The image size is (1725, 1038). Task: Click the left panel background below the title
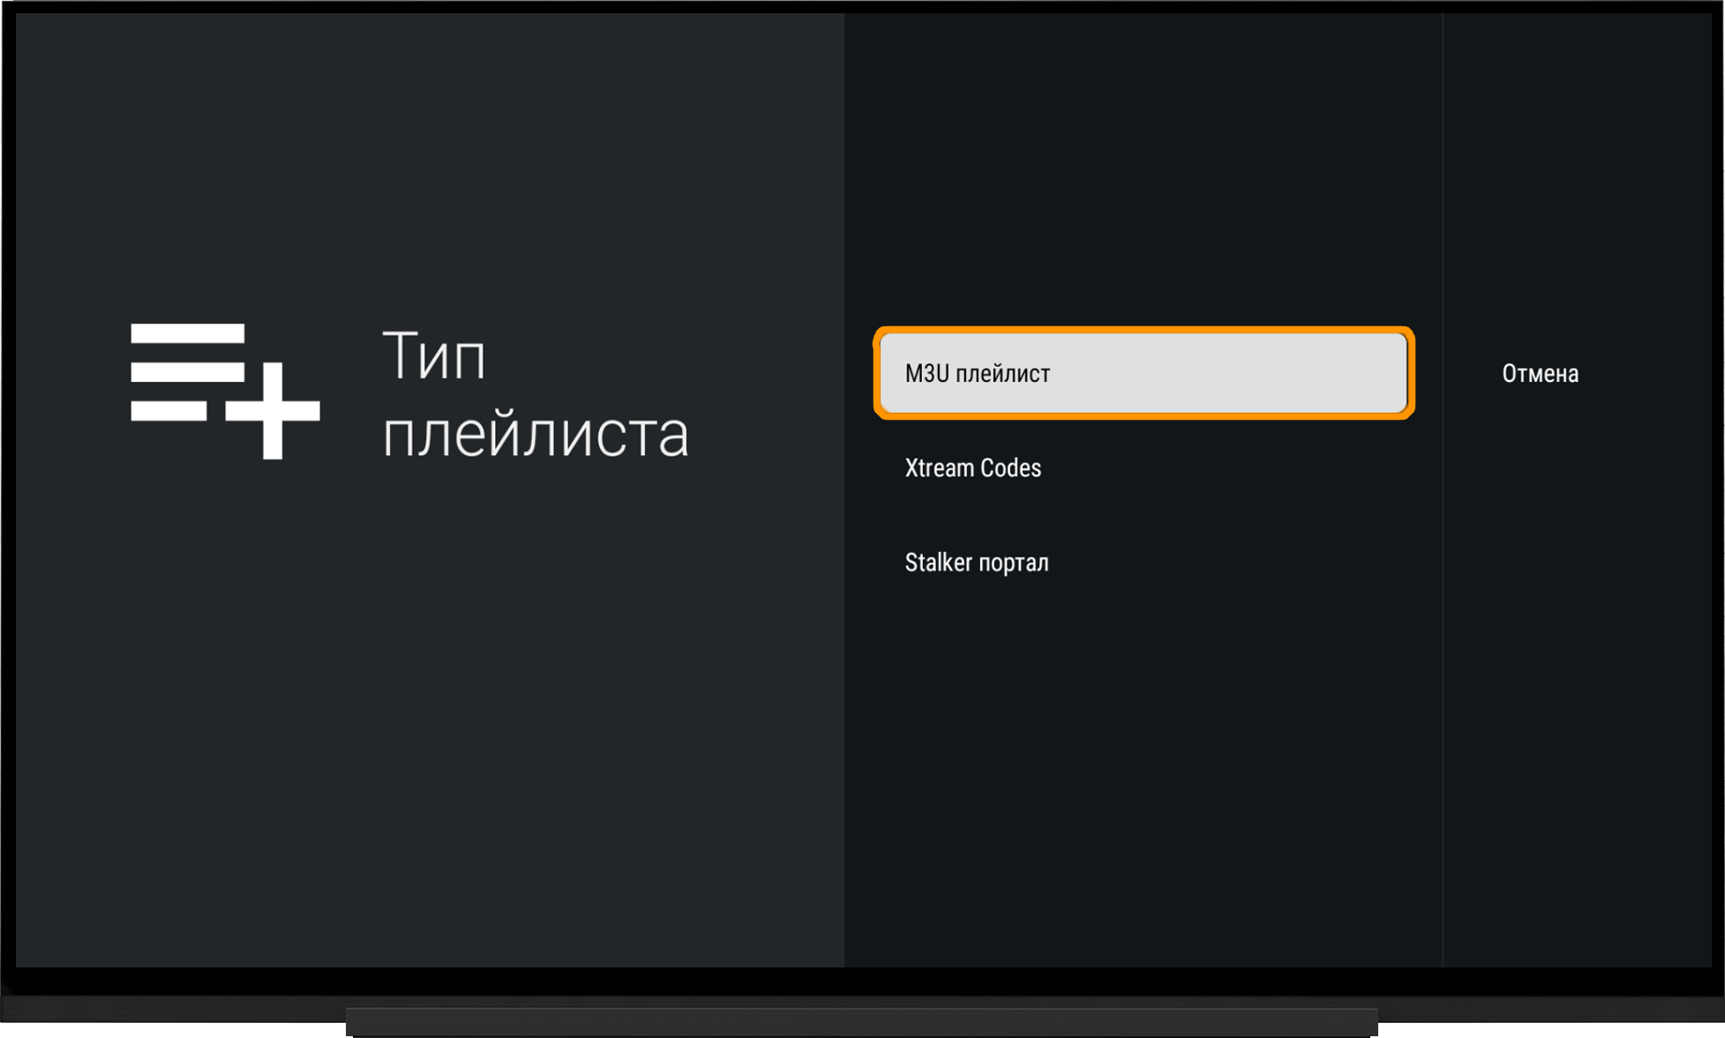pyautogui.click(x=430, y=706)
